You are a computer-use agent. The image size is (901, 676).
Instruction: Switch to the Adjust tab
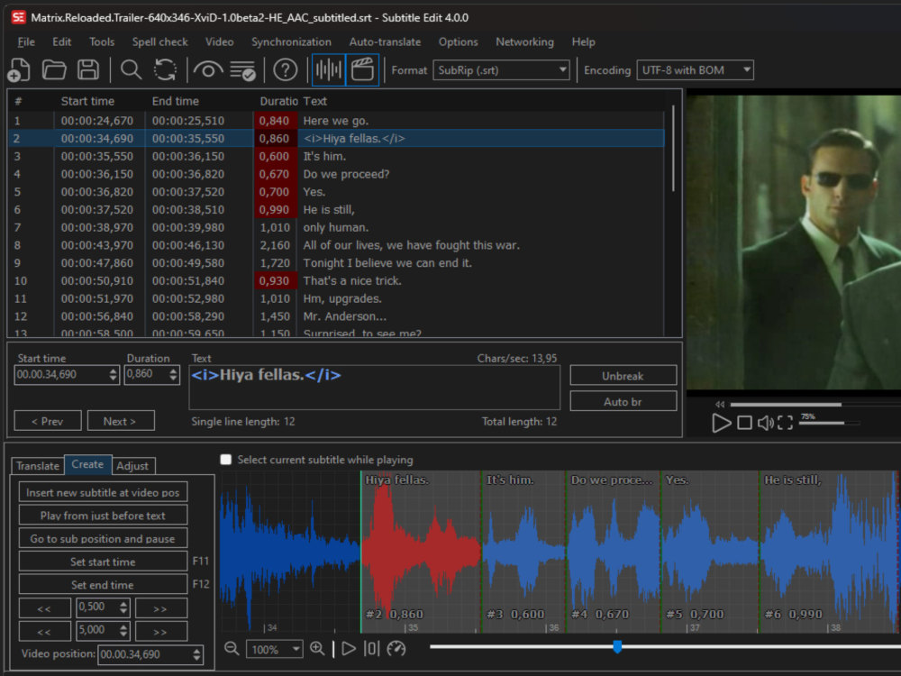pos(132,466)
